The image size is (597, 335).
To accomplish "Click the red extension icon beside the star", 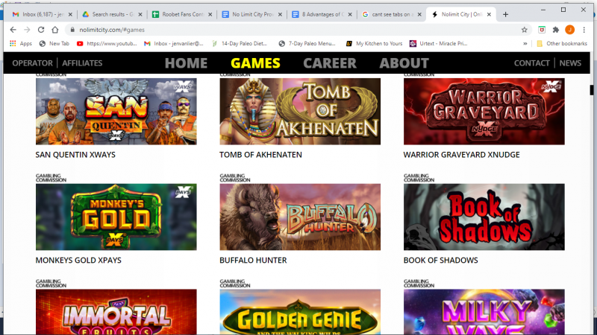I will click(542, 30).
